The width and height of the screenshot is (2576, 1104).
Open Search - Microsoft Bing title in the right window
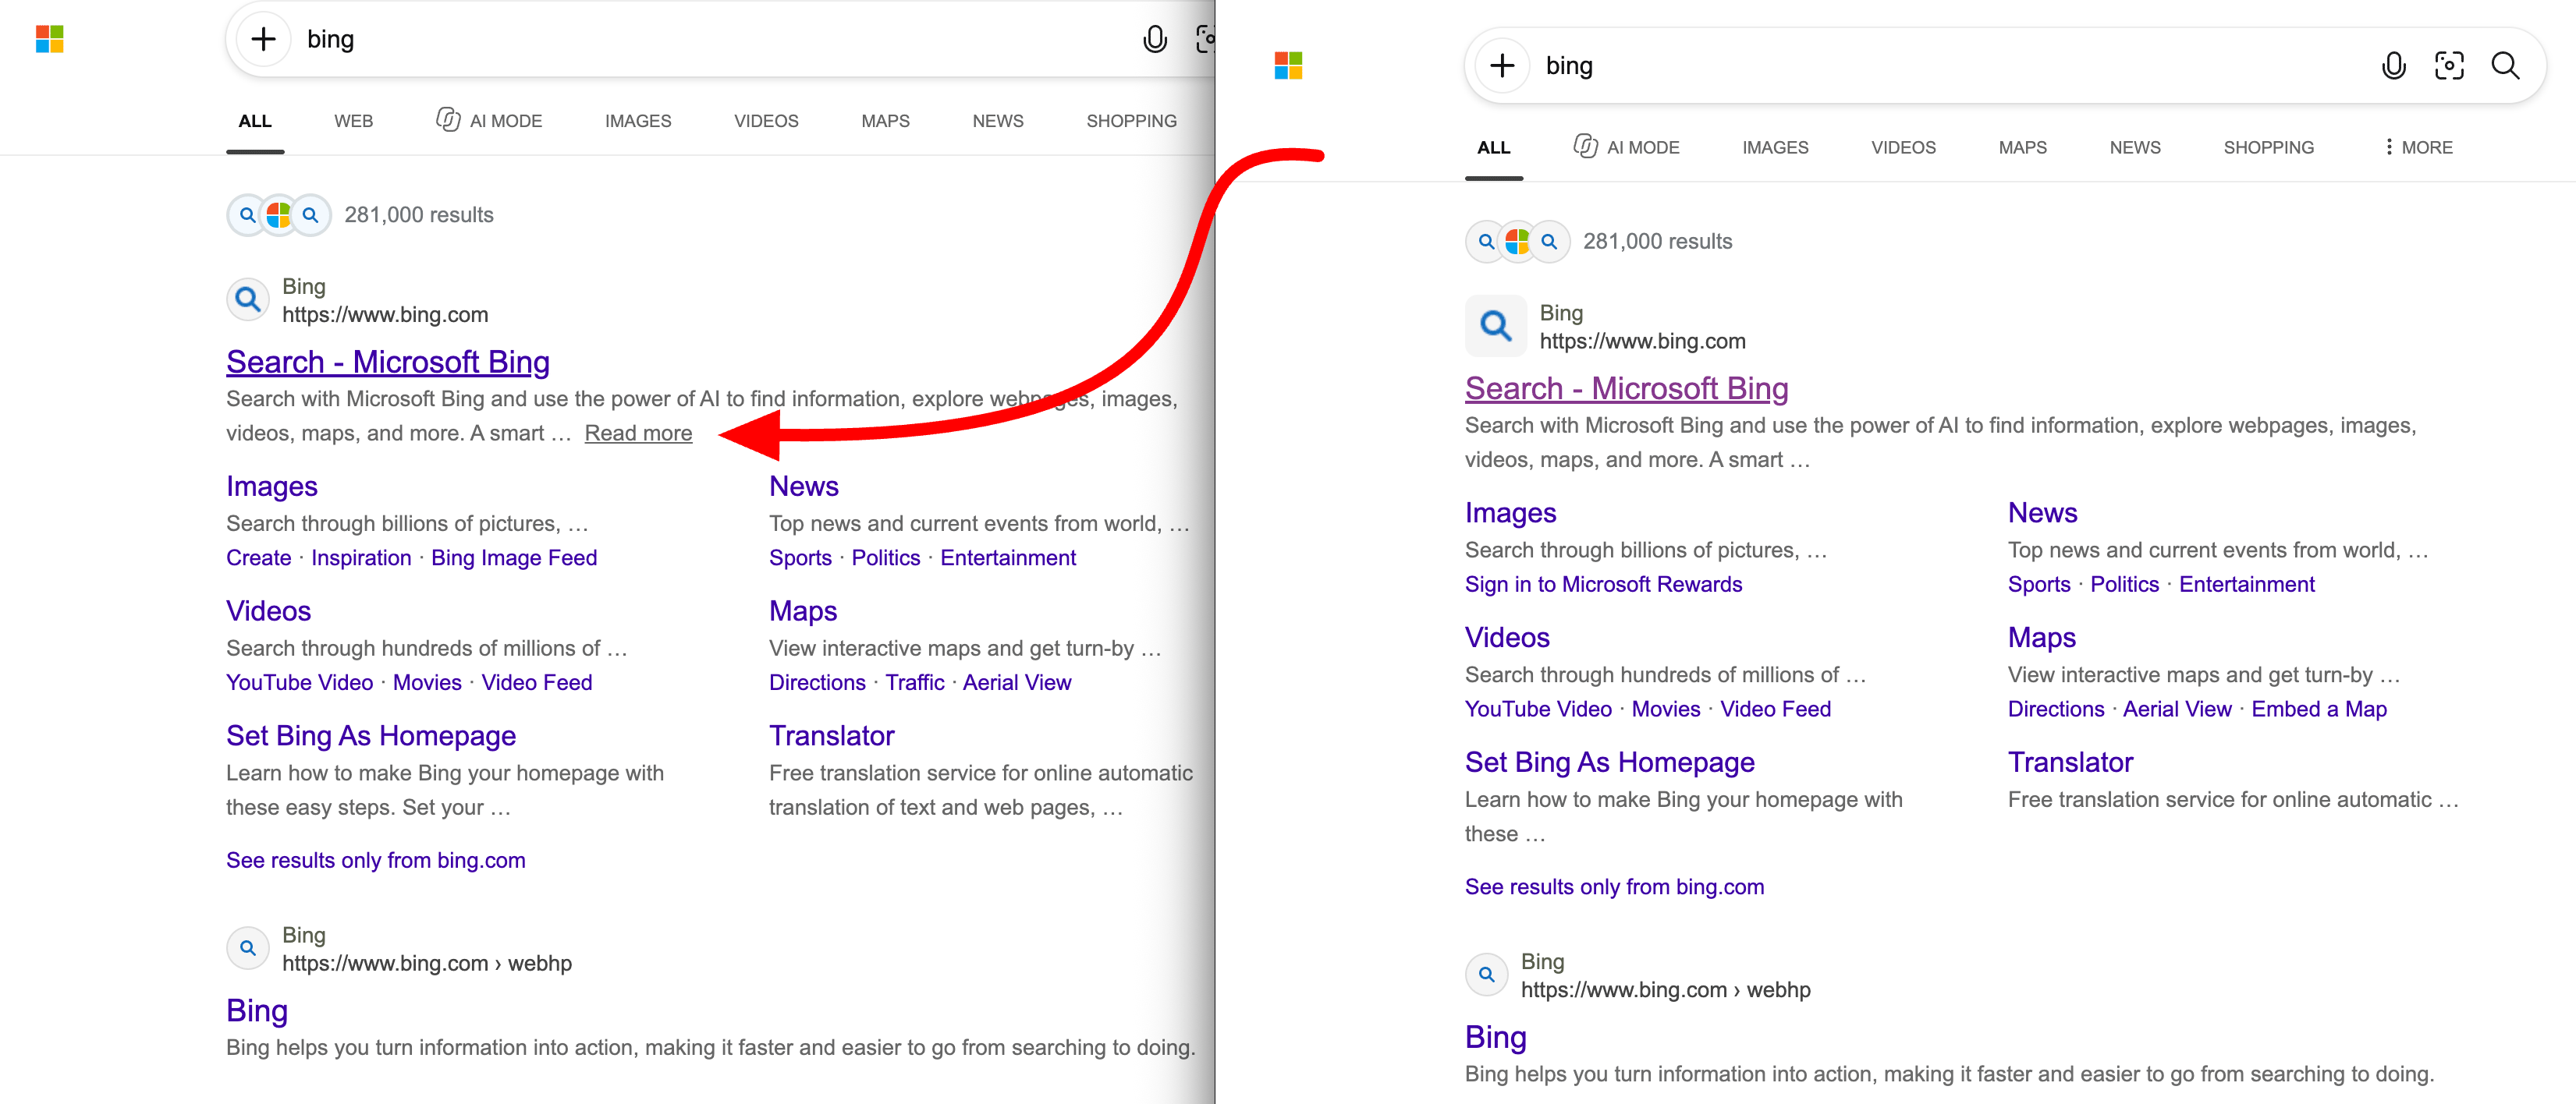click(x=1627, y=388)
